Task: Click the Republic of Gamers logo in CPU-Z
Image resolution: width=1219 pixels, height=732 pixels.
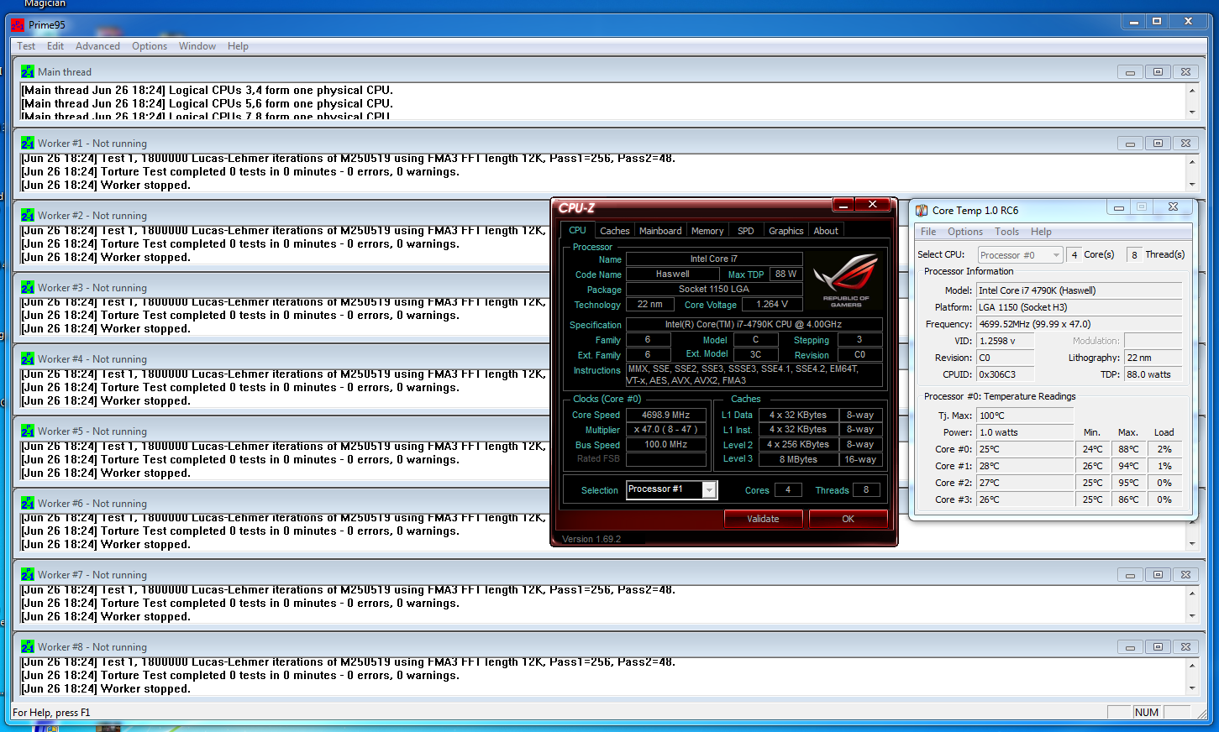Action: (845, 281)
